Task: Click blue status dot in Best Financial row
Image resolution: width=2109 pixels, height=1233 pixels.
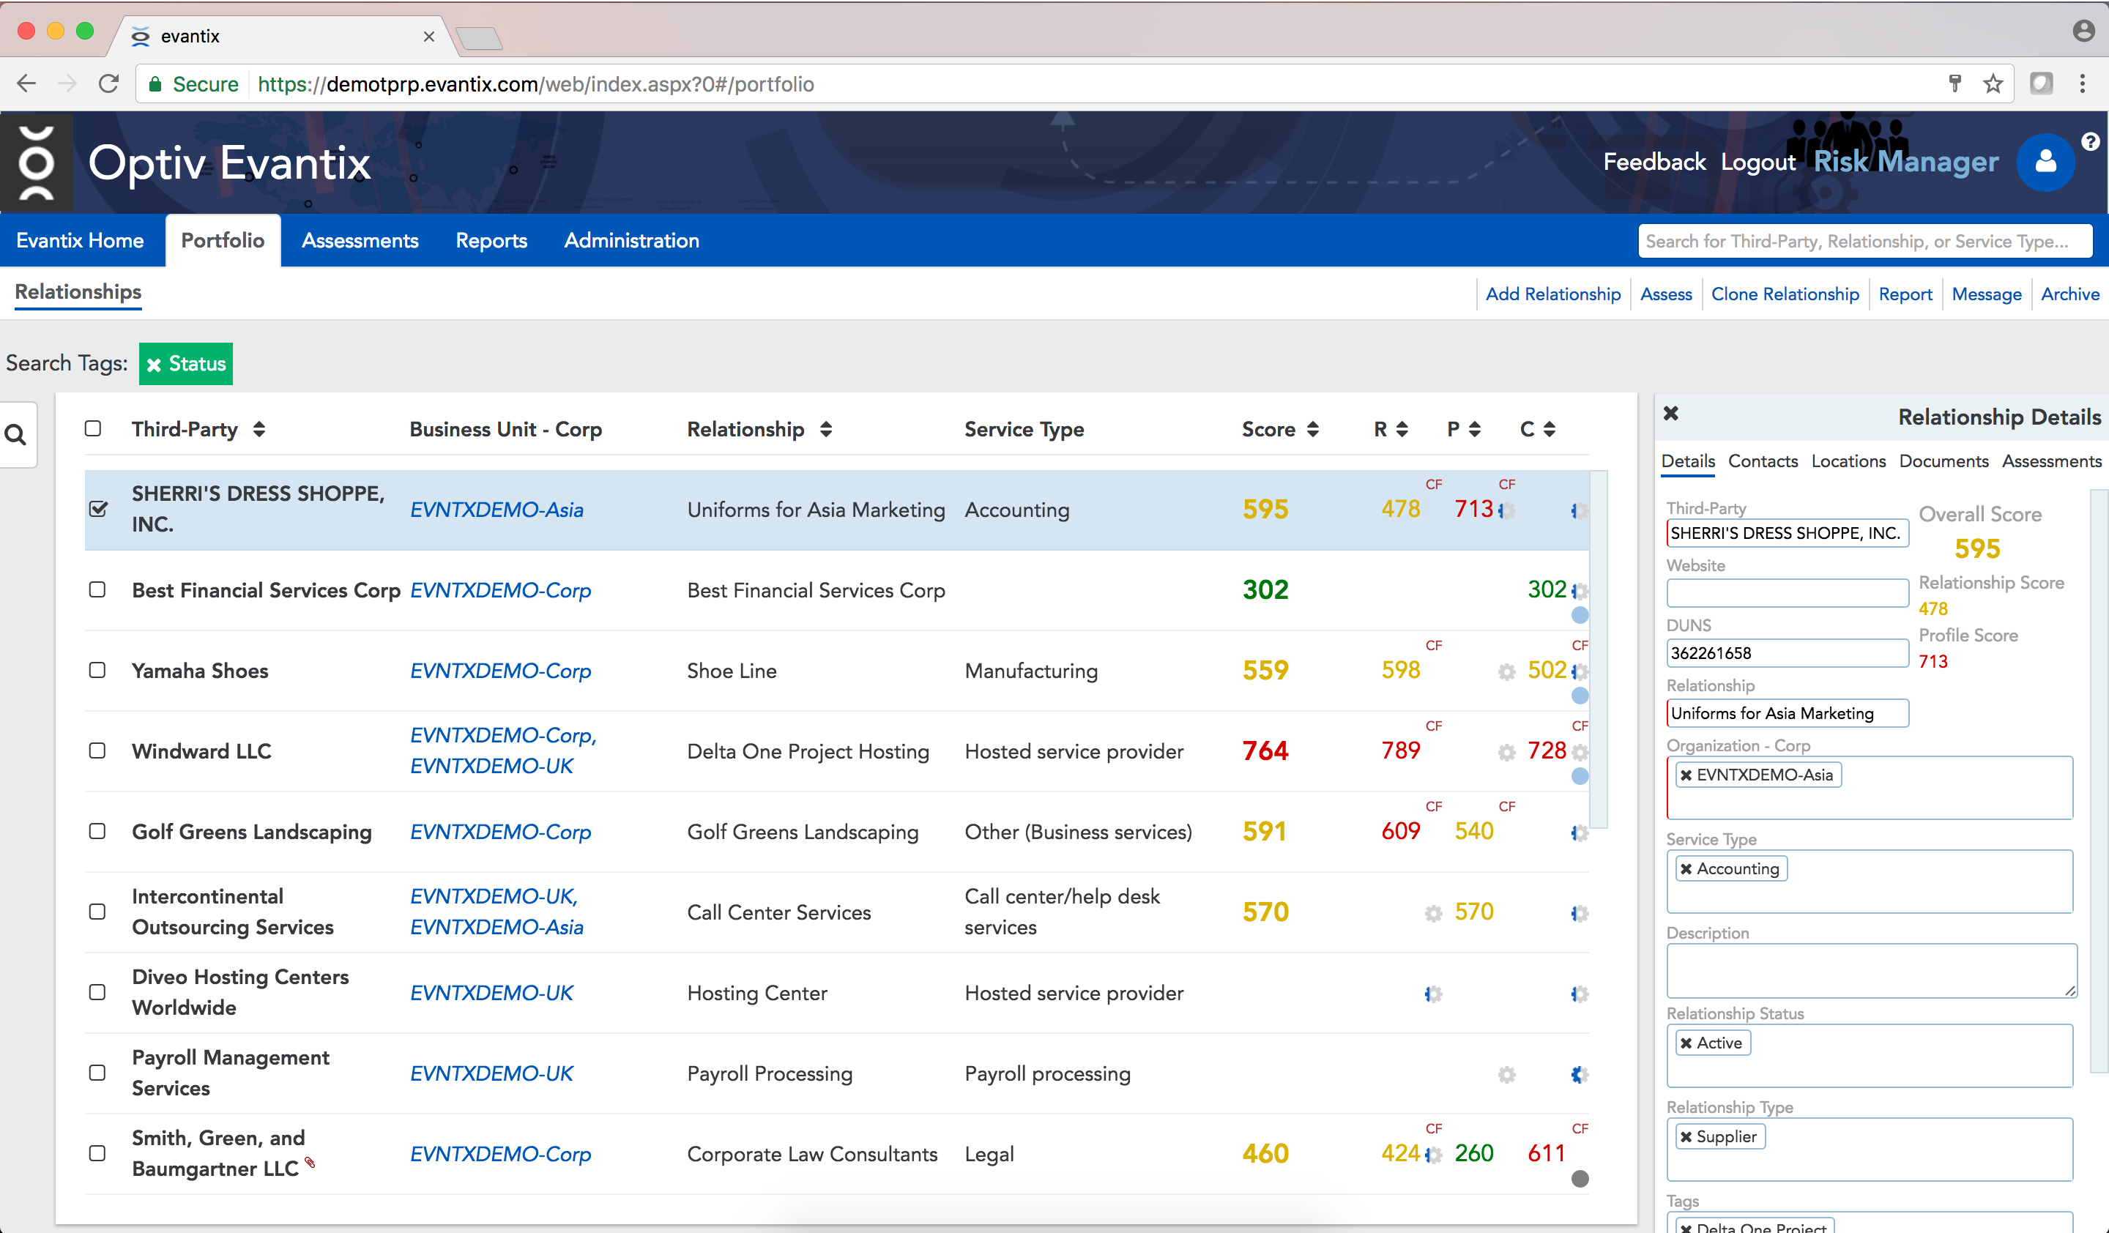Action: pyautogui.click(x=1580, y=615)
